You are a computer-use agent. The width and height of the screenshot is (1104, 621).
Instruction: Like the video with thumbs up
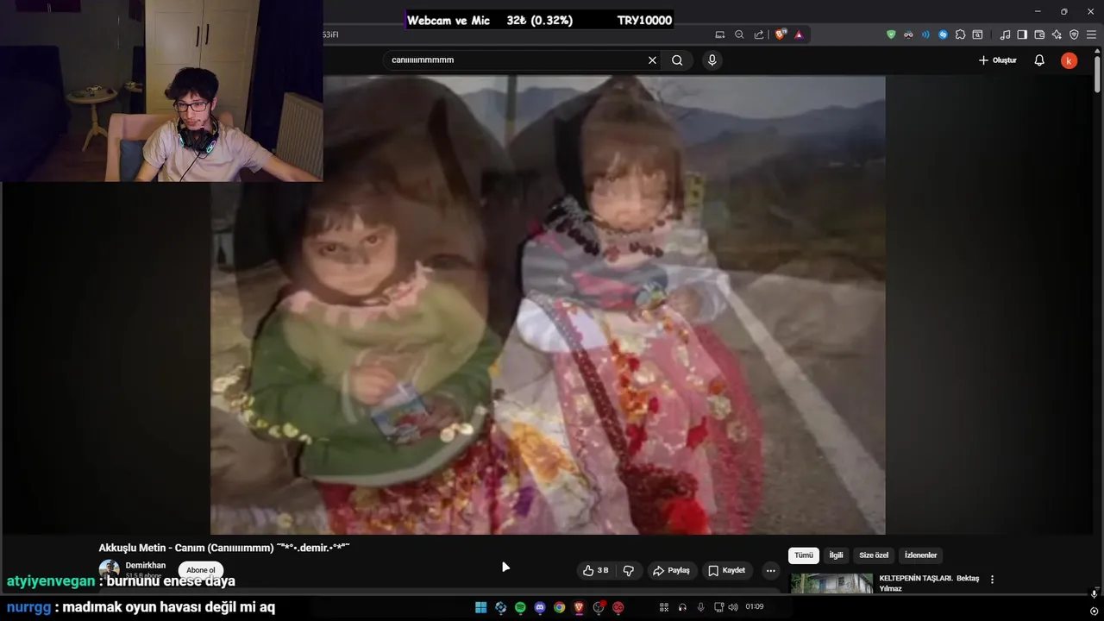point(595,570)
